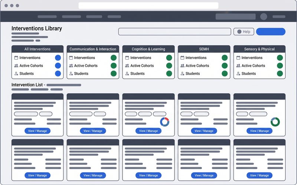Click the Active Cohorts group icon in Communication & Interaction
Screen dimensions: 297x185
(x=71, y=66)
